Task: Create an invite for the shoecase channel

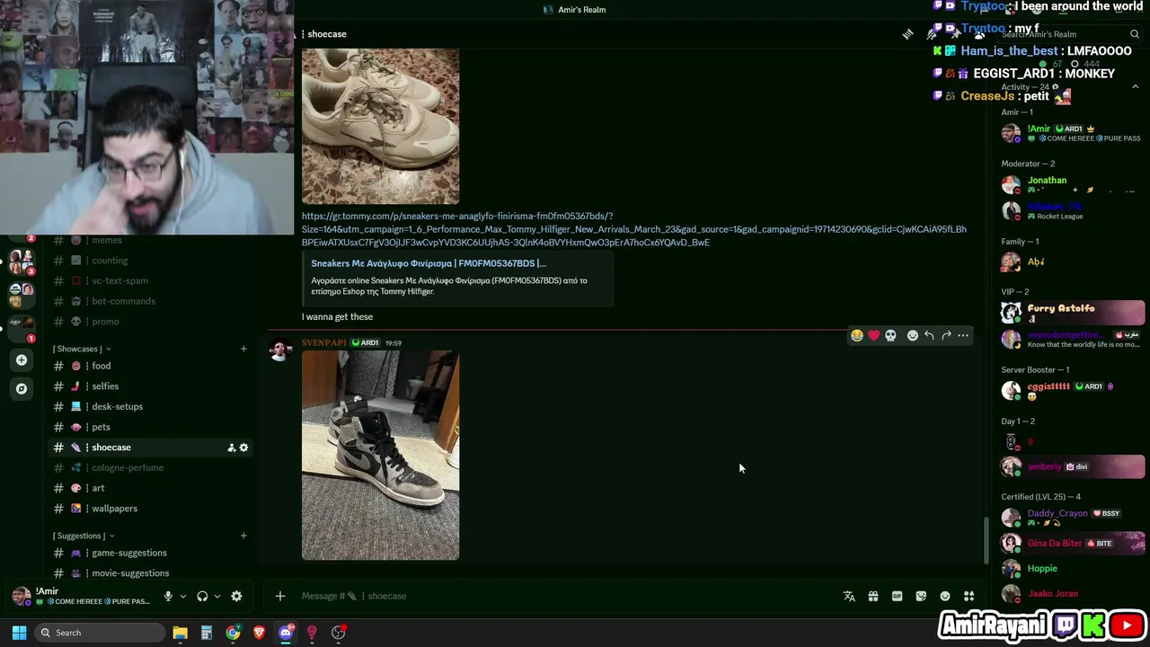Action: (231, 448)
